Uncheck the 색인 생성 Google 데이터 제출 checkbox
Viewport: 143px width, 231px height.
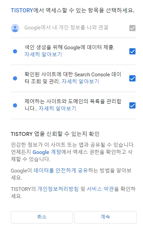click(x=132, y=51)
